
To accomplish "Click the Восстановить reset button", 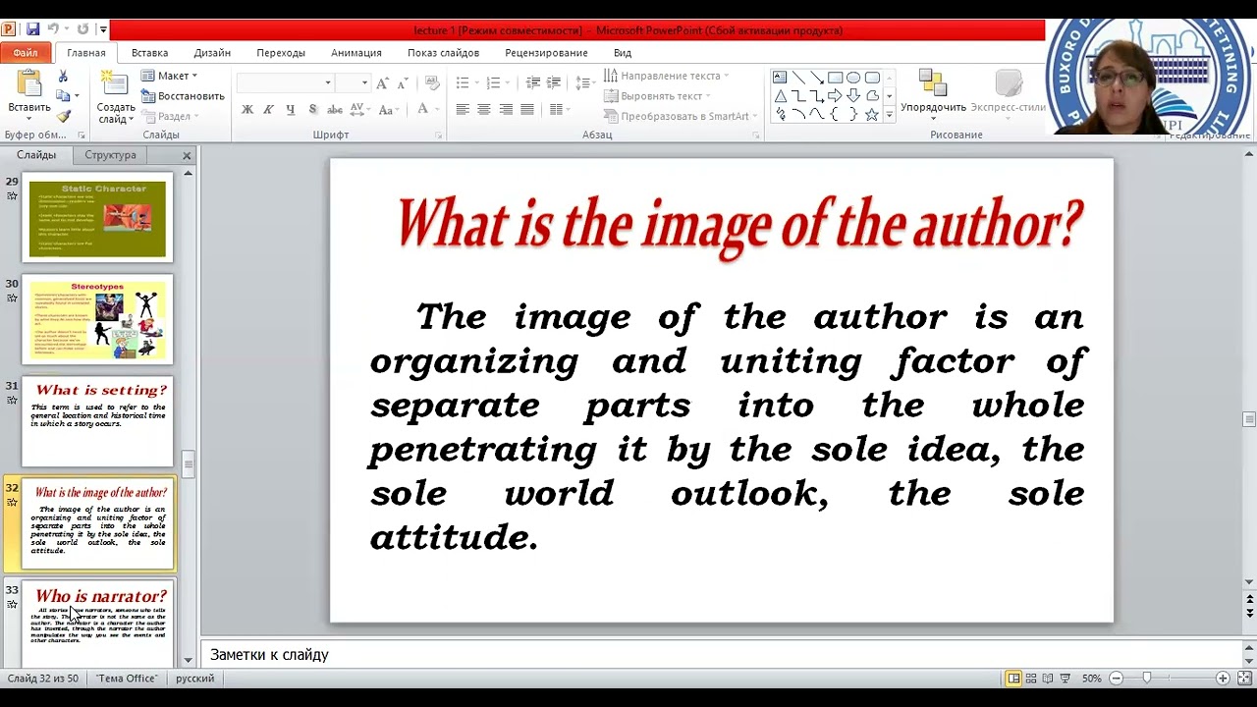I will 183,96.
